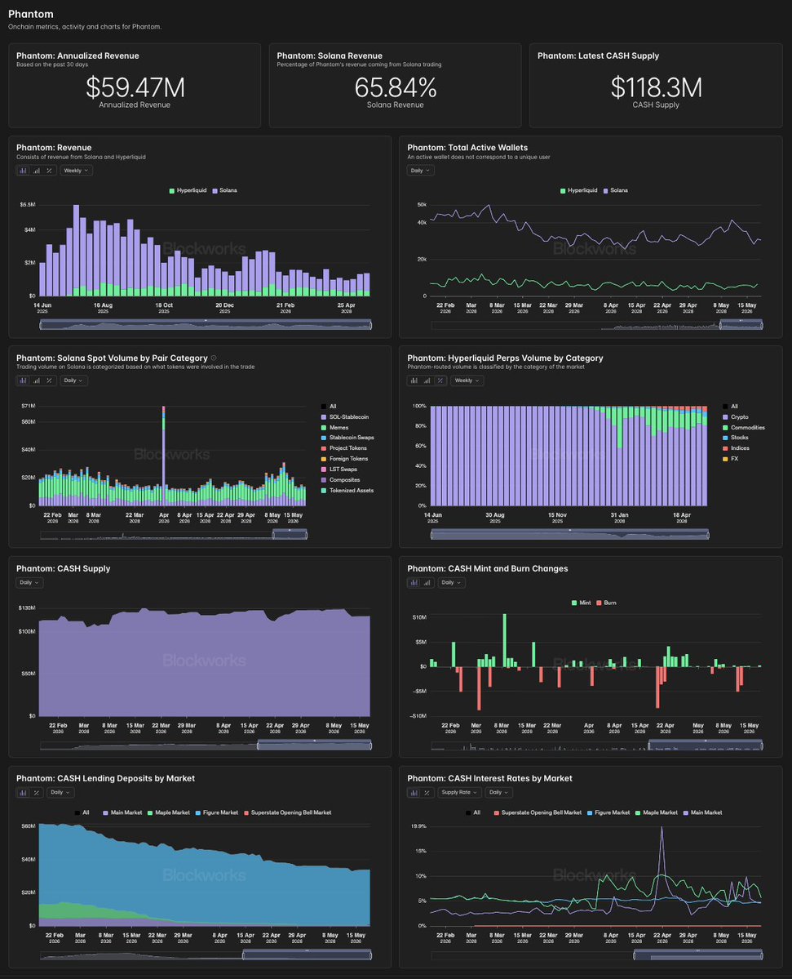Screen dimensions: 792x979
Task: Toggle Main Market in CASH Lending Deposits legend
Action: point(123,813)
